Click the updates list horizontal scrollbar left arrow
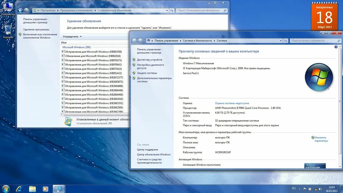343x193 pixels. pyautogui.click(x=62, y=114)
